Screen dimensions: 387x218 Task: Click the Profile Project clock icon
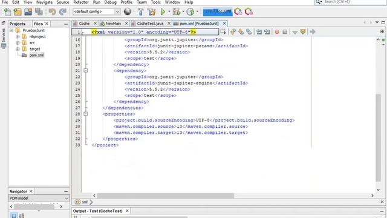190,12
